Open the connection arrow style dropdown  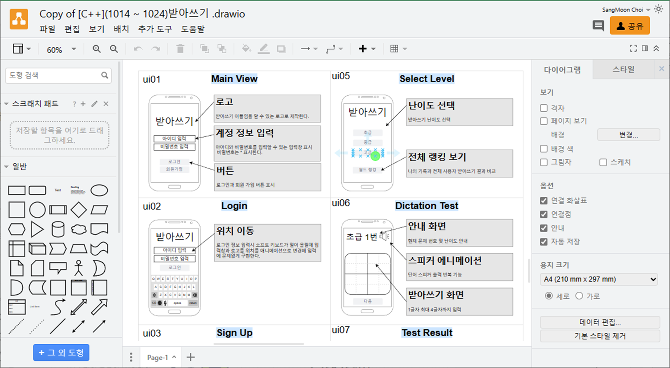point(309,49)
